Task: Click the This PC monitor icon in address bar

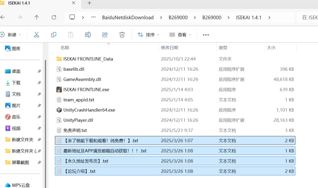Action: click(x=72, y=17)
